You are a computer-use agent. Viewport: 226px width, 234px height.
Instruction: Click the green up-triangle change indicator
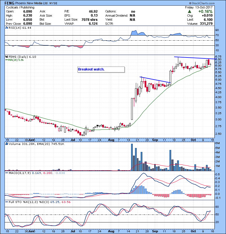coord(190,12)
